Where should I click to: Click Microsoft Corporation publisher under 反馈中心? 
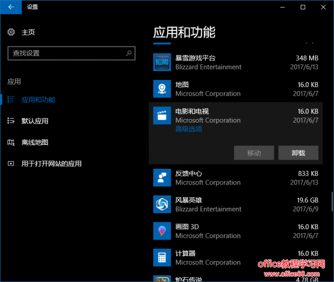(208, 182)
